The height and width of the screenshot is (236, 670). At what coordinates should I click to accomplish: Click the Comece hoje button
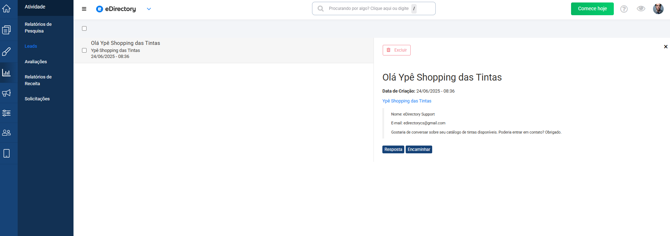tap(592, 9)
